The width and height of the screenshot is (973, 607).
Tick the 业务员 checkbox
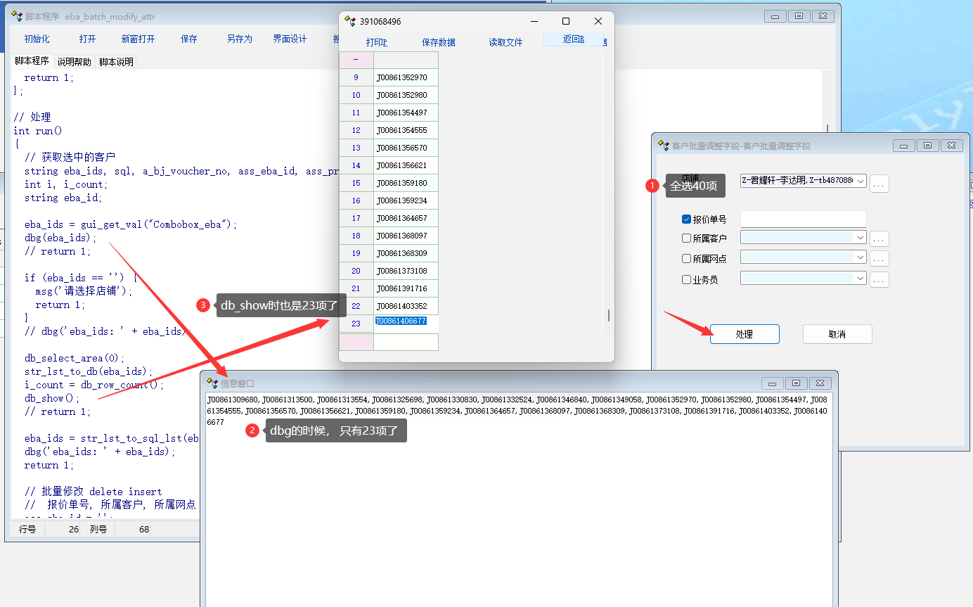point(687,279)
